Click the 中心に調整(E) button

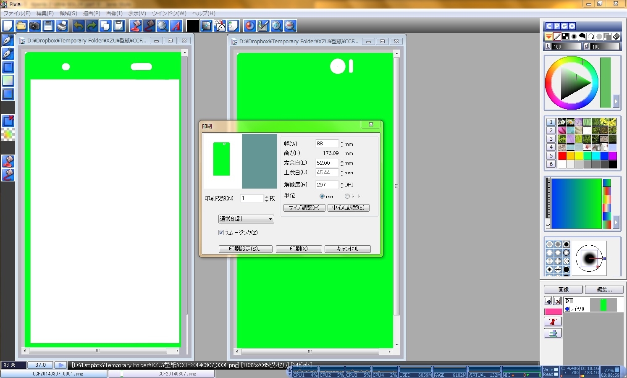click(348, 208)
